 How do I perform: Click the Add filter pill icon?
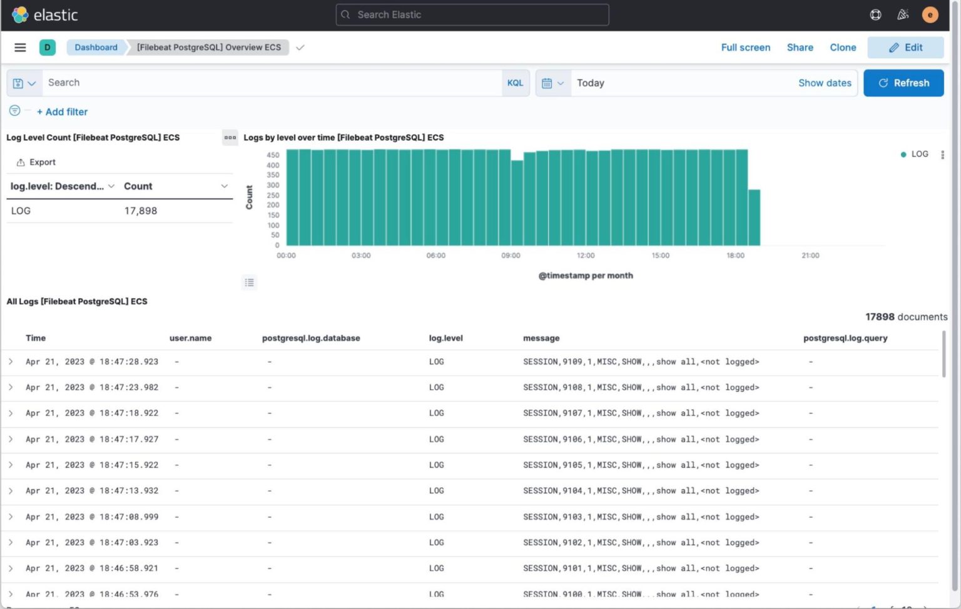14,111
